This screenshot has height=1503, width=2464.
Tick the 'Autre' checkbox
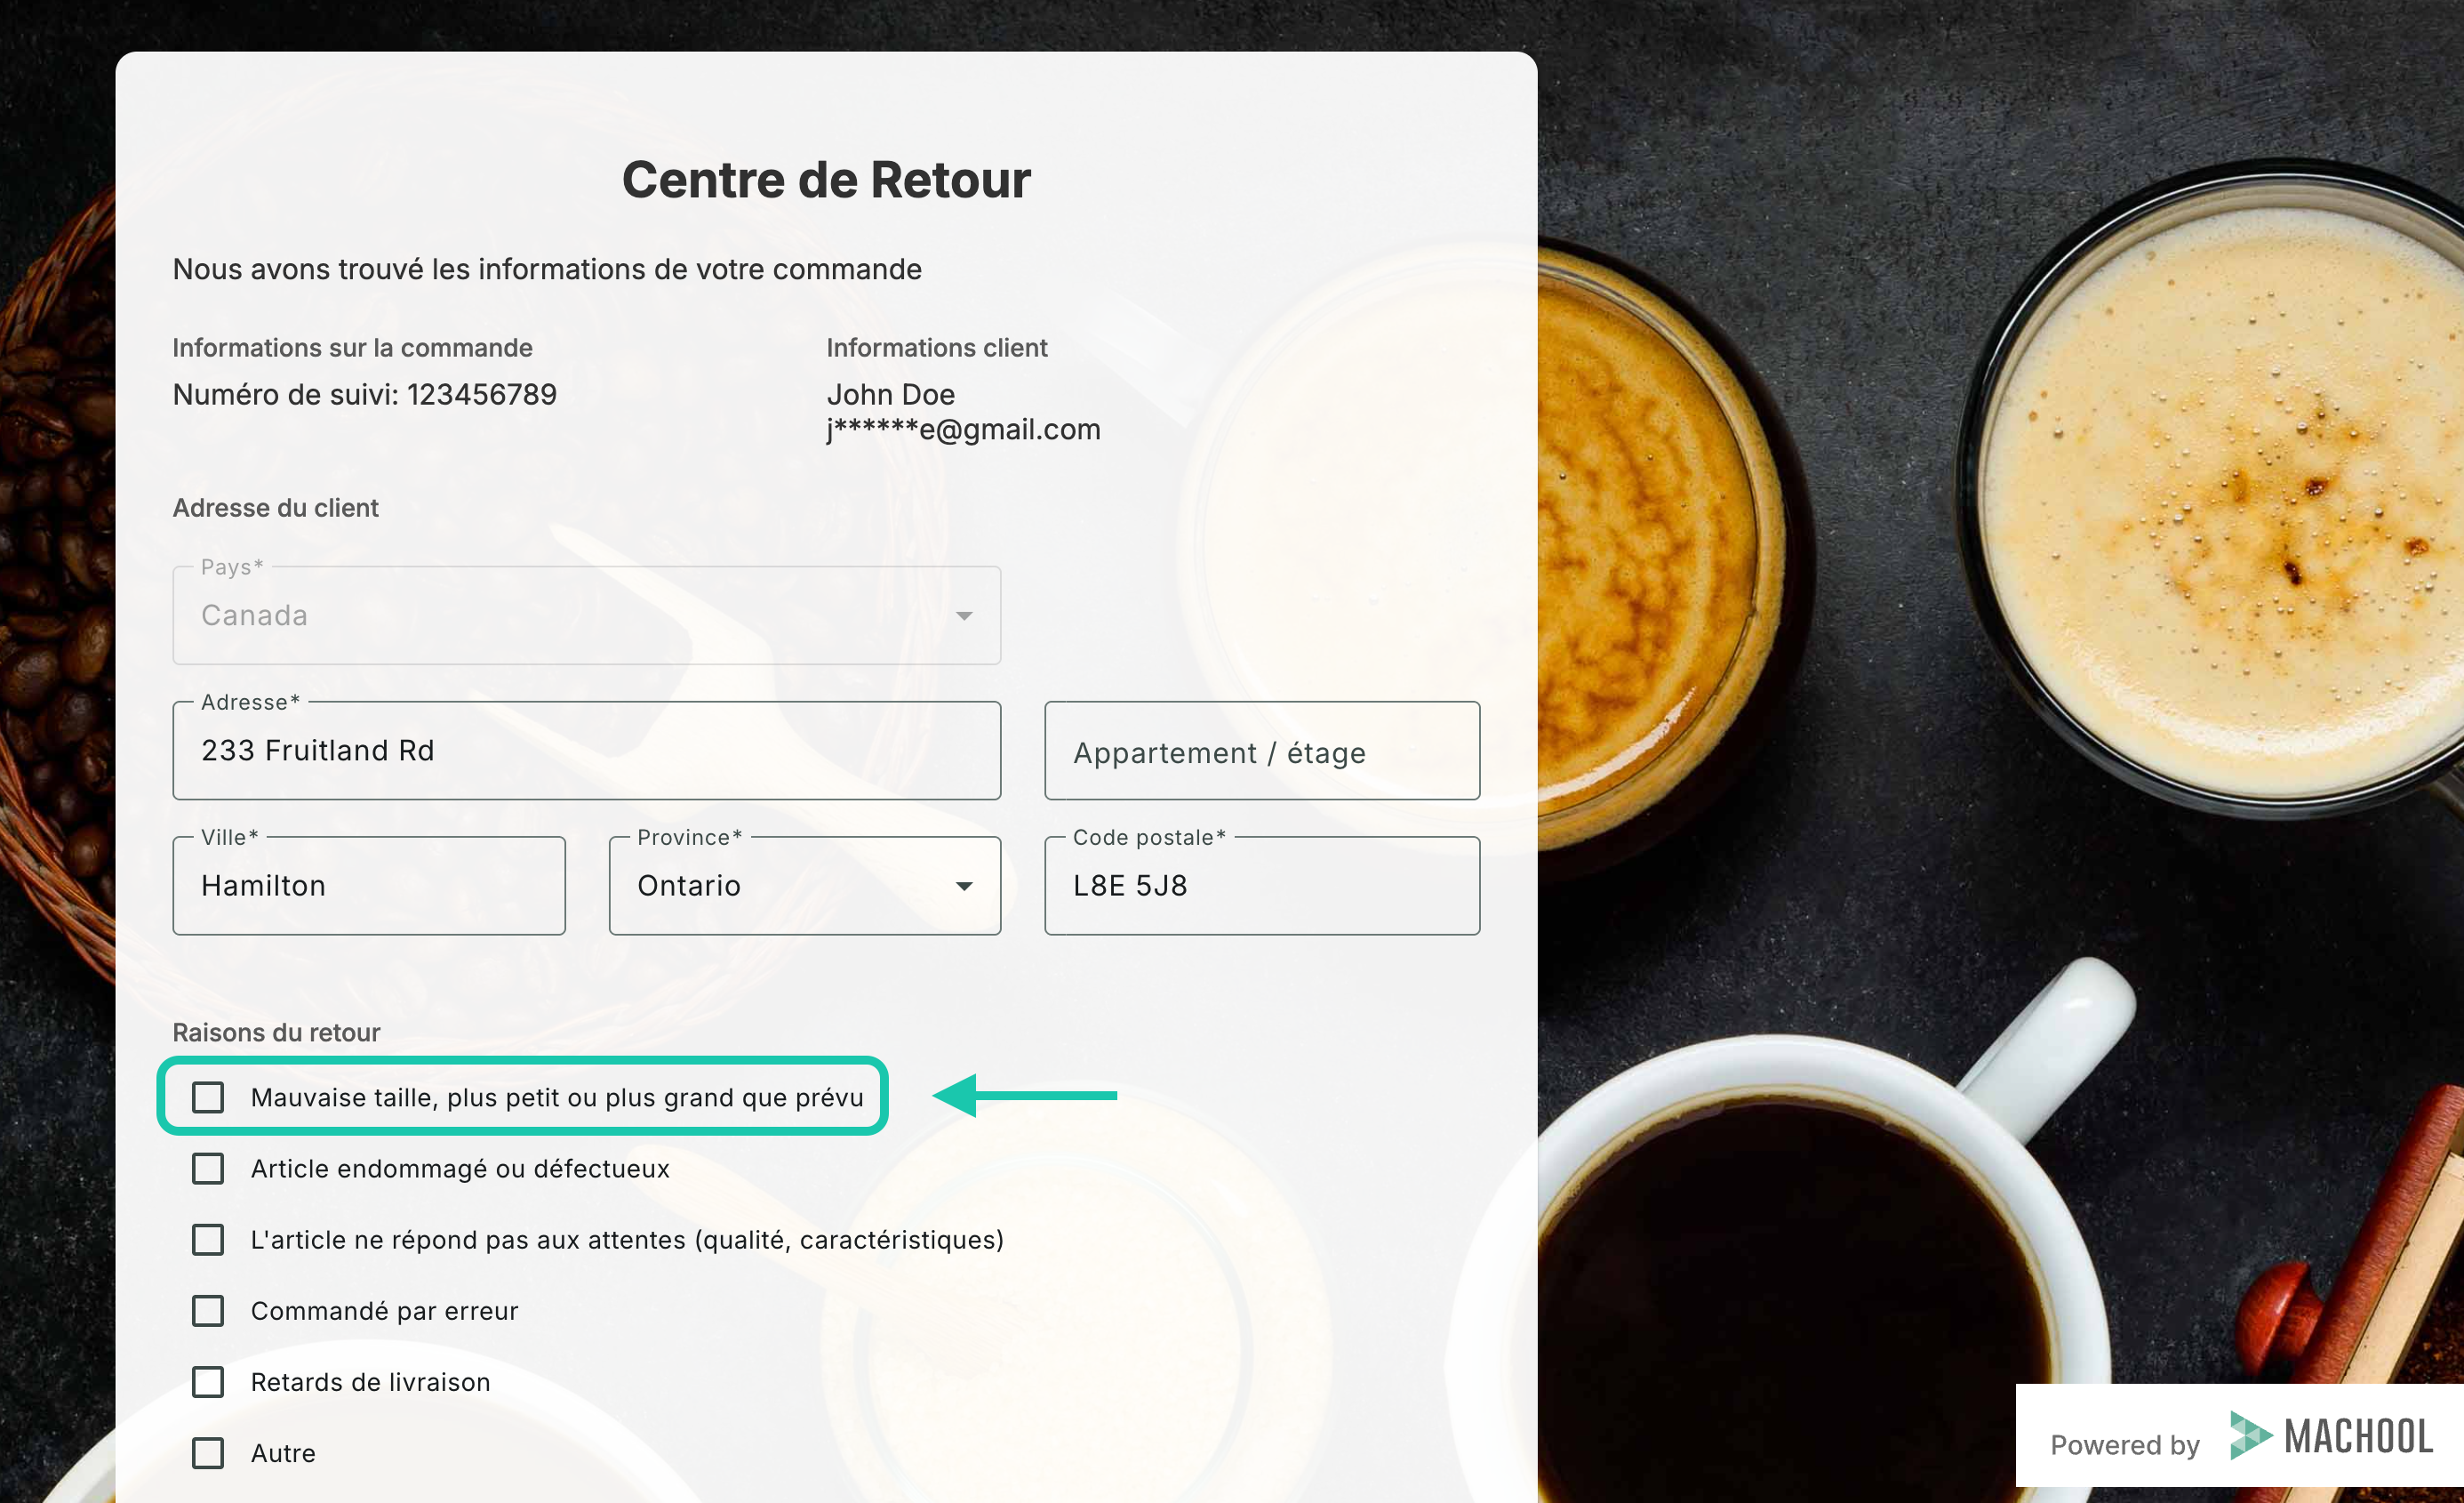[x=208, y=1452]
